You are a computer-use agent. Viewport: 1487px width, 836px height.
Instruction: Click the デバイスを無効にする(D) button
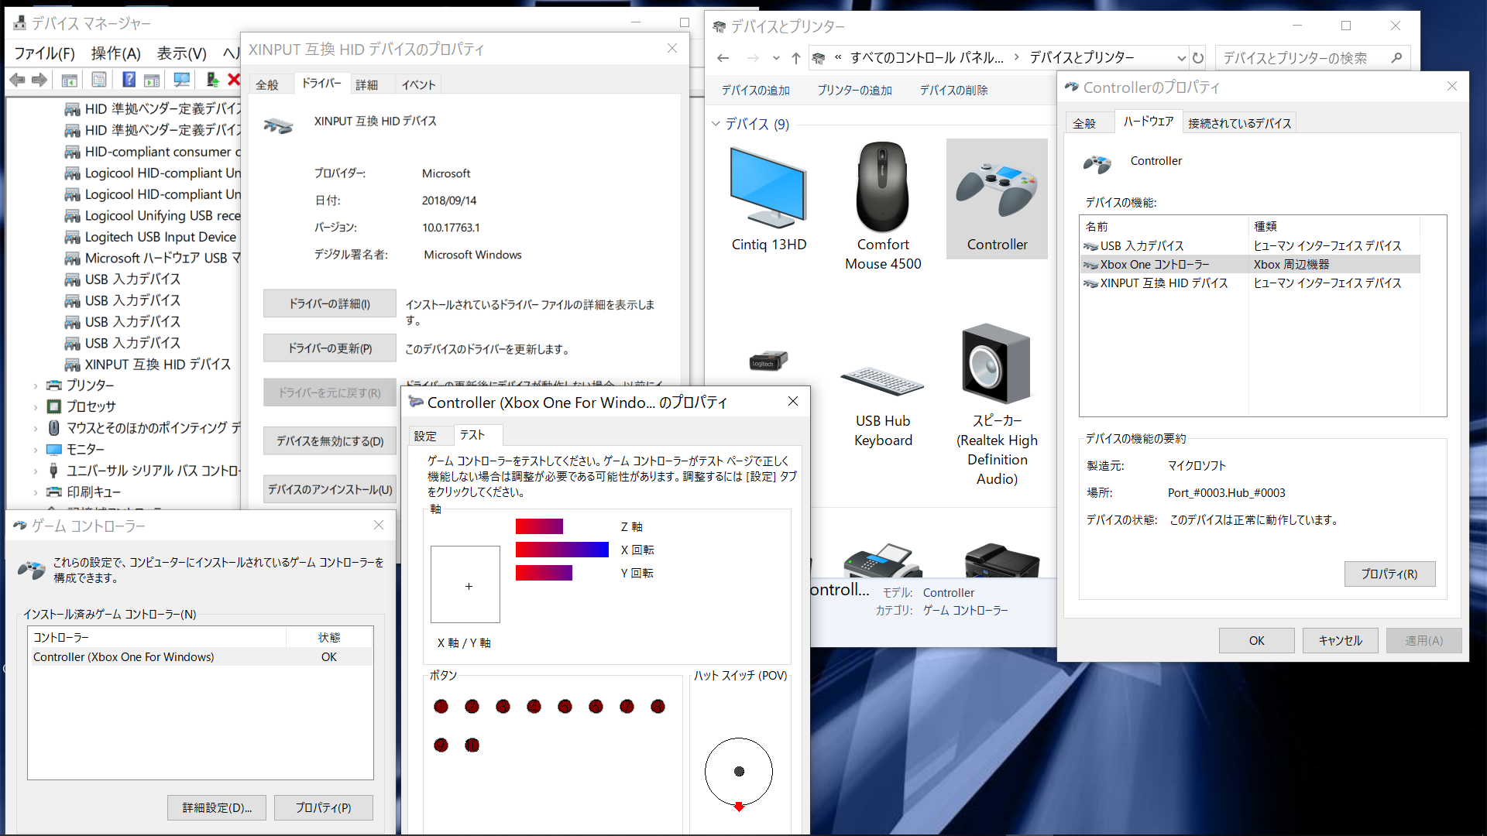pyautogui.click(x=330, y=441)
